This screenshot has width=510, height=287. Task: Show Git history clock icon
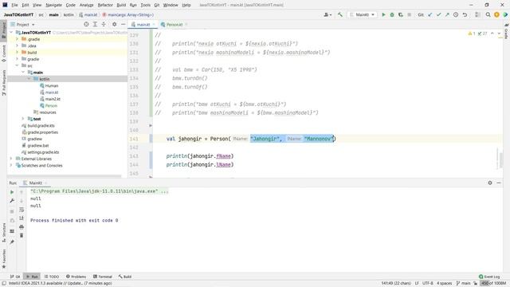pos(456,14)
